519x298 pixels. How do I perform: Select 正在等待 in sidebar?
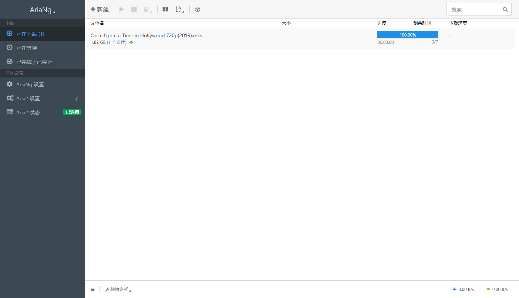click(x=27, y=48)
